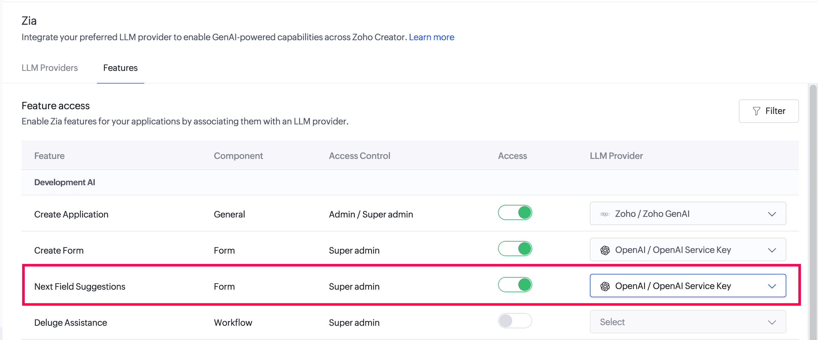Click chevron arrow on Zoho GenAI dropdown

tap(772, 214)
